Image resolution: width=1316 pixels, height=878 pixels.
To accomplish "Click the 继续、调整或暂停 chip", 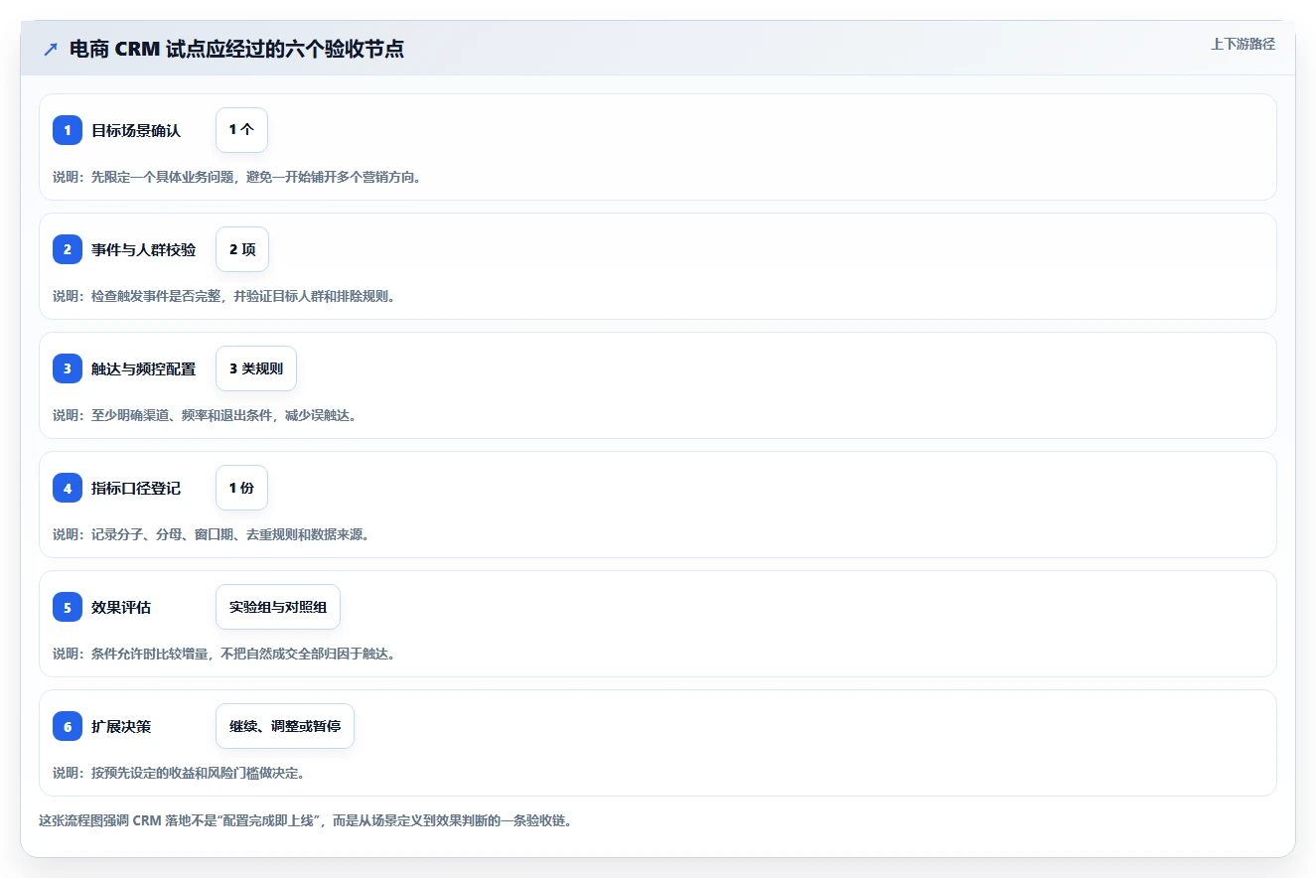I will pos(285,726).
